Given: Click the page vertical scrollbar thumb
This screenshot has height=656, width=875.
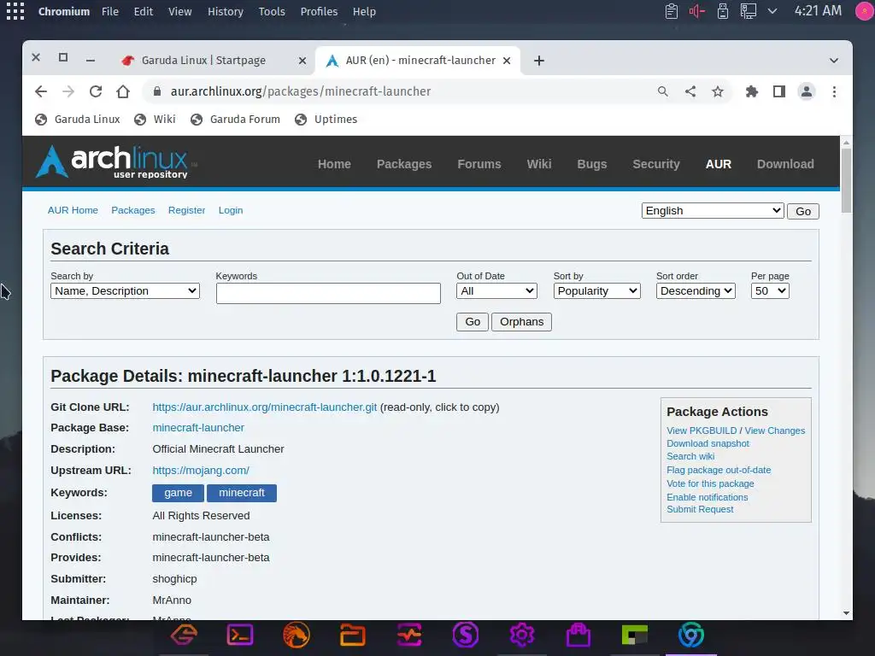Looking at the screenshot, I should click(846, 181).
